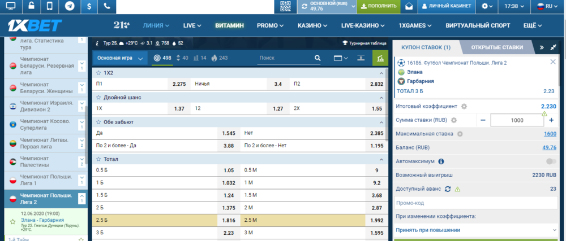566x241 pixels.
Task: Open the ОСНОВНОЙ (RUB) account balance dropdown
Action: [327, 6]
